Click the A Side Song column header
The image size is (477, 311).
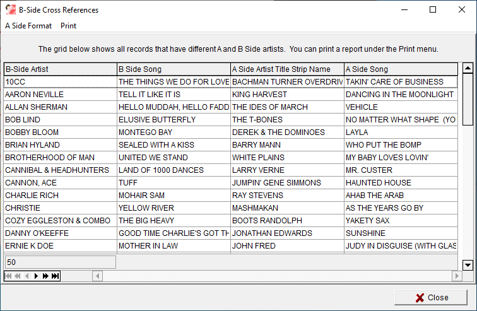[401, 69]
